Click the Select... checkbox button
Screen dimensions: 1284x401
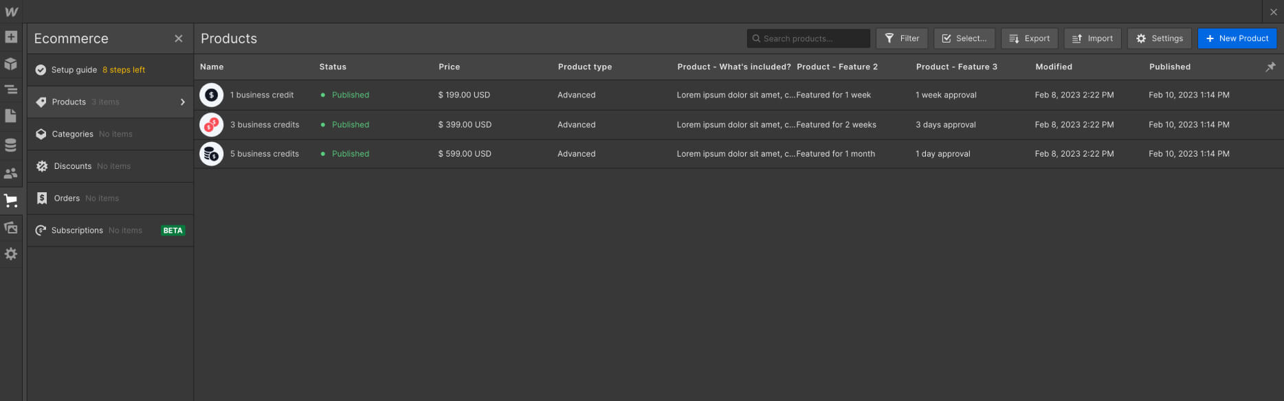click(964, 38)
